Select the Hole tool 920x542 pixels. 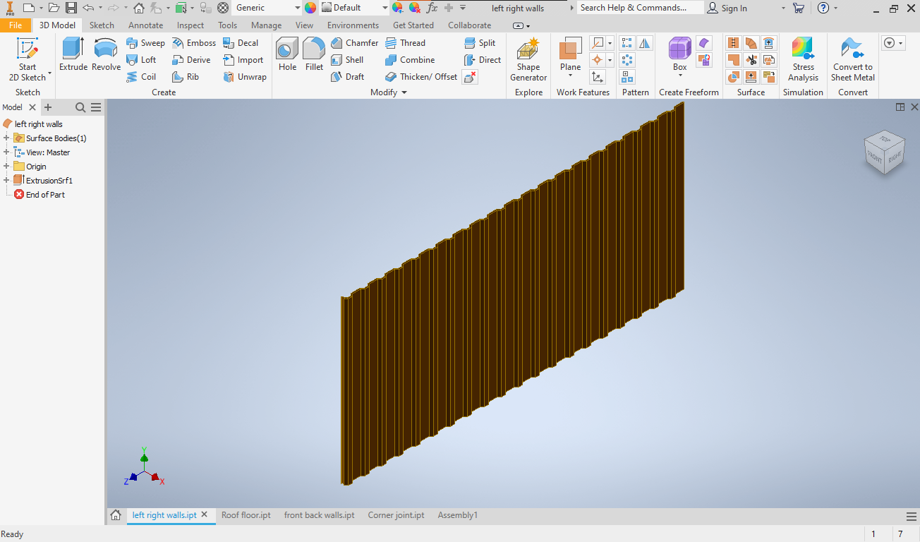(x=287, y=54)
